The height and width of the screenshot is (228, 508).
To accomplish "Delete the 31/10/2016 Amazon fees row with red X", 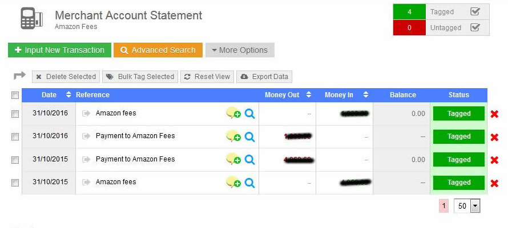I will click(x=494, y=114).
